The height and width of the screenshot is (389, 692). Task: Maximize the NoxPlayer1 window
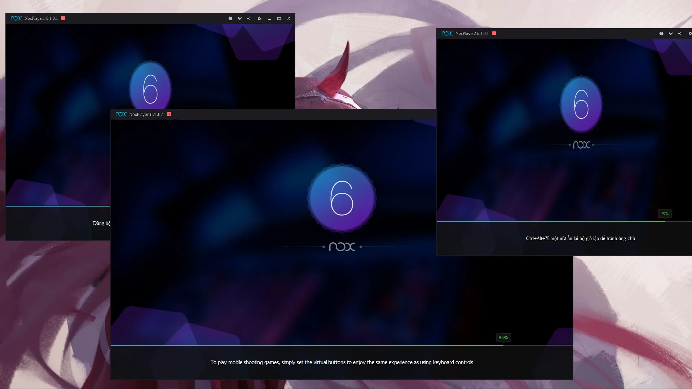279,18
